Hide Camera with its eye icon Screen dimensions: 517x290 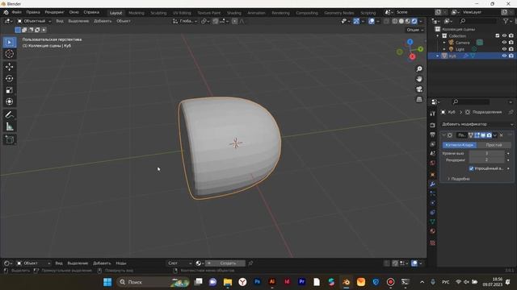click(x=504, y=43)
